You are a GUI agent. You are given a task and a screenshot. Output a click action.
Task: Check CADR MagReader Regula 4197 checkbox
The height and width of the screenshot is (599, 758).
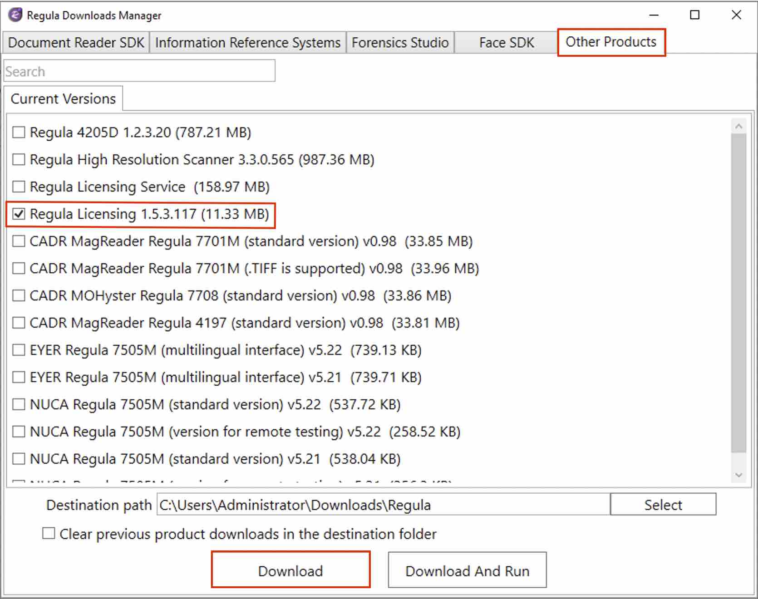pos(19,323)
